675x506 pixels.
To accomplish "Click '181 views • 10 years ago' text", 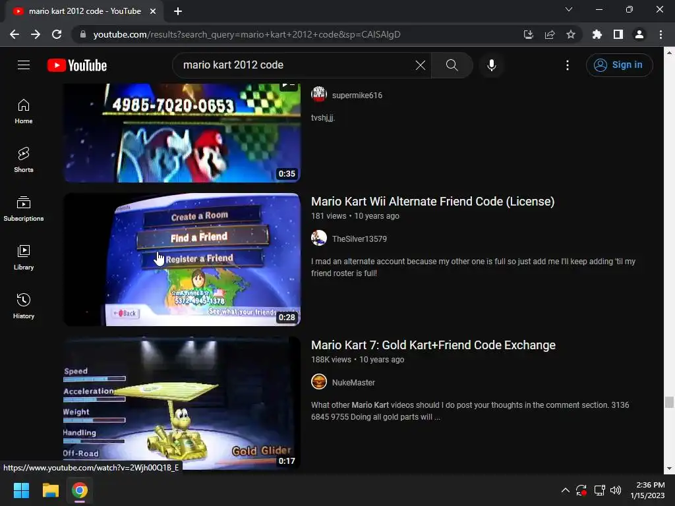I will coord(355,216).
